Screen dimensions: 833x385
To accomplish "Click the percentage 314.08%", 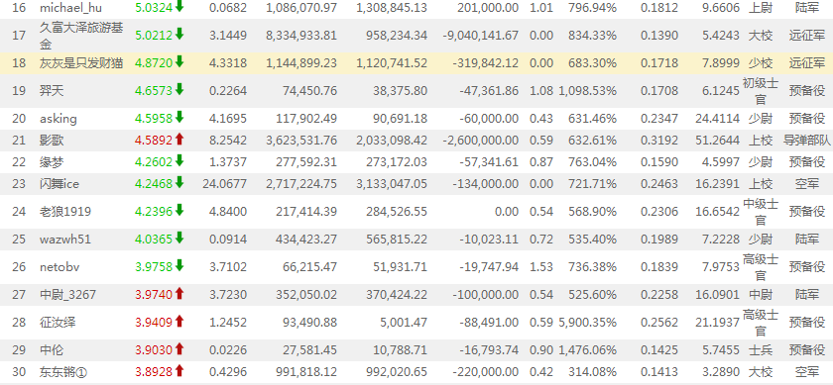I will click(592, 372).
